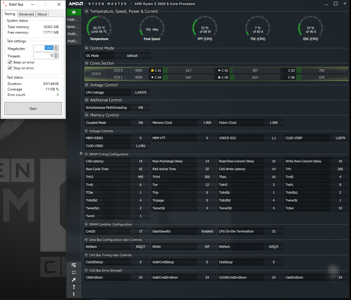Collapse the Control Mode section
The width and height of the screenshot is (351, 300).
pos(87,48)
